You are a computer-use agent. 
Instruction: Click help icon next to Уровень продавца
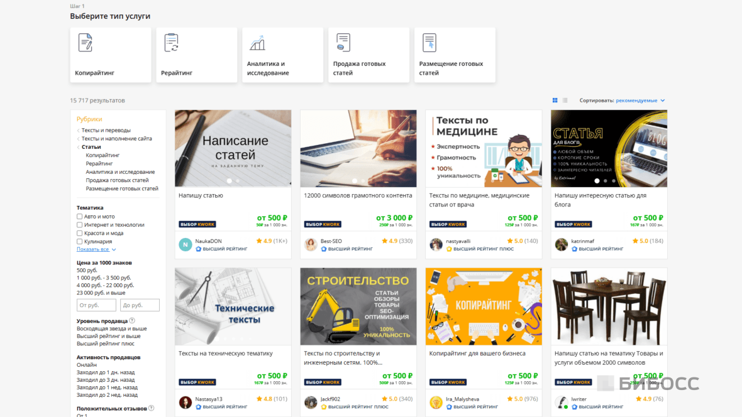click(132, 320)
